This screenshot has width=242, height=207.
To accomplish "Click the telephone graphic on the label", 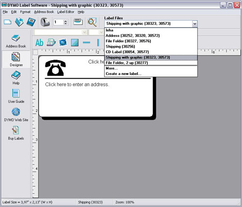I will [55, 68].
